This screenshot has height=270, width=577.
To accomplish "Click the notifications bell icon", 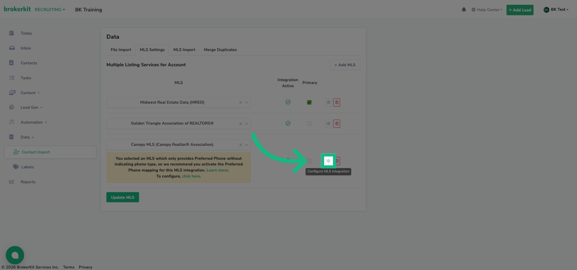I will 464,10.
